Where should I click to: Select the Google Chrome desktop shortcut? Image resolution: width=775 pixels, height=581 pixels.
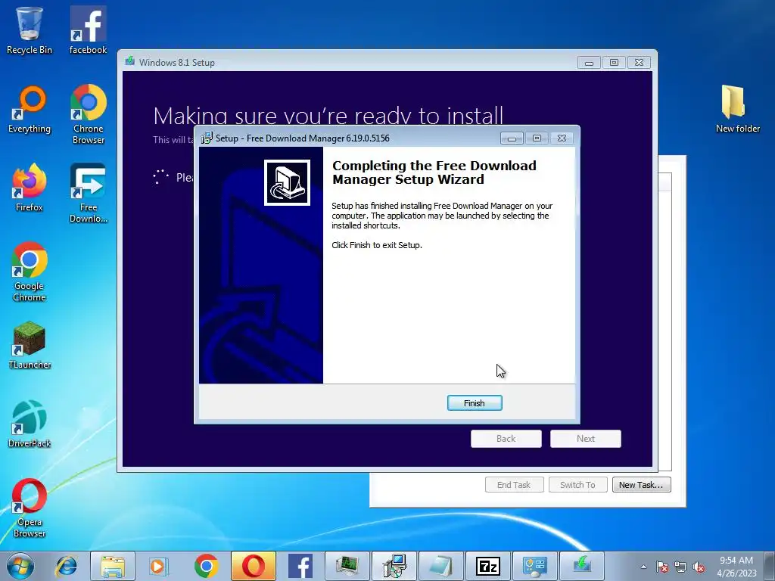pos(30,272)
